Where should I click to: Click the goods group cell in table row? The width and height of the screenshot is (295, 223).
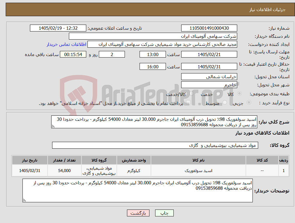(99, 171)
